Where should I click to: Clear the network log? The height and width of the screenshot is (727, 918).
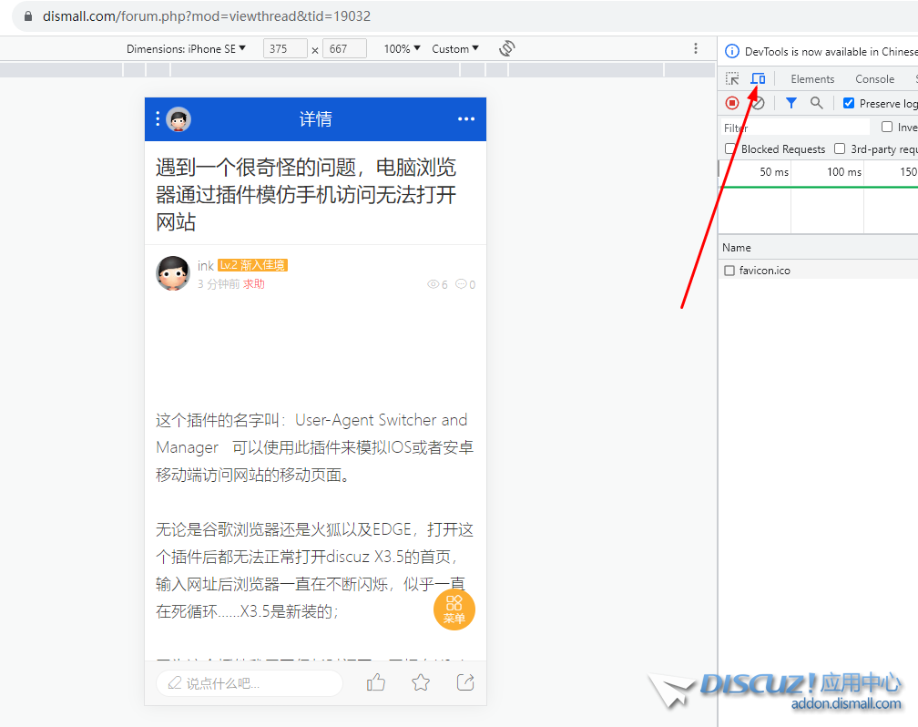[758, 104]
